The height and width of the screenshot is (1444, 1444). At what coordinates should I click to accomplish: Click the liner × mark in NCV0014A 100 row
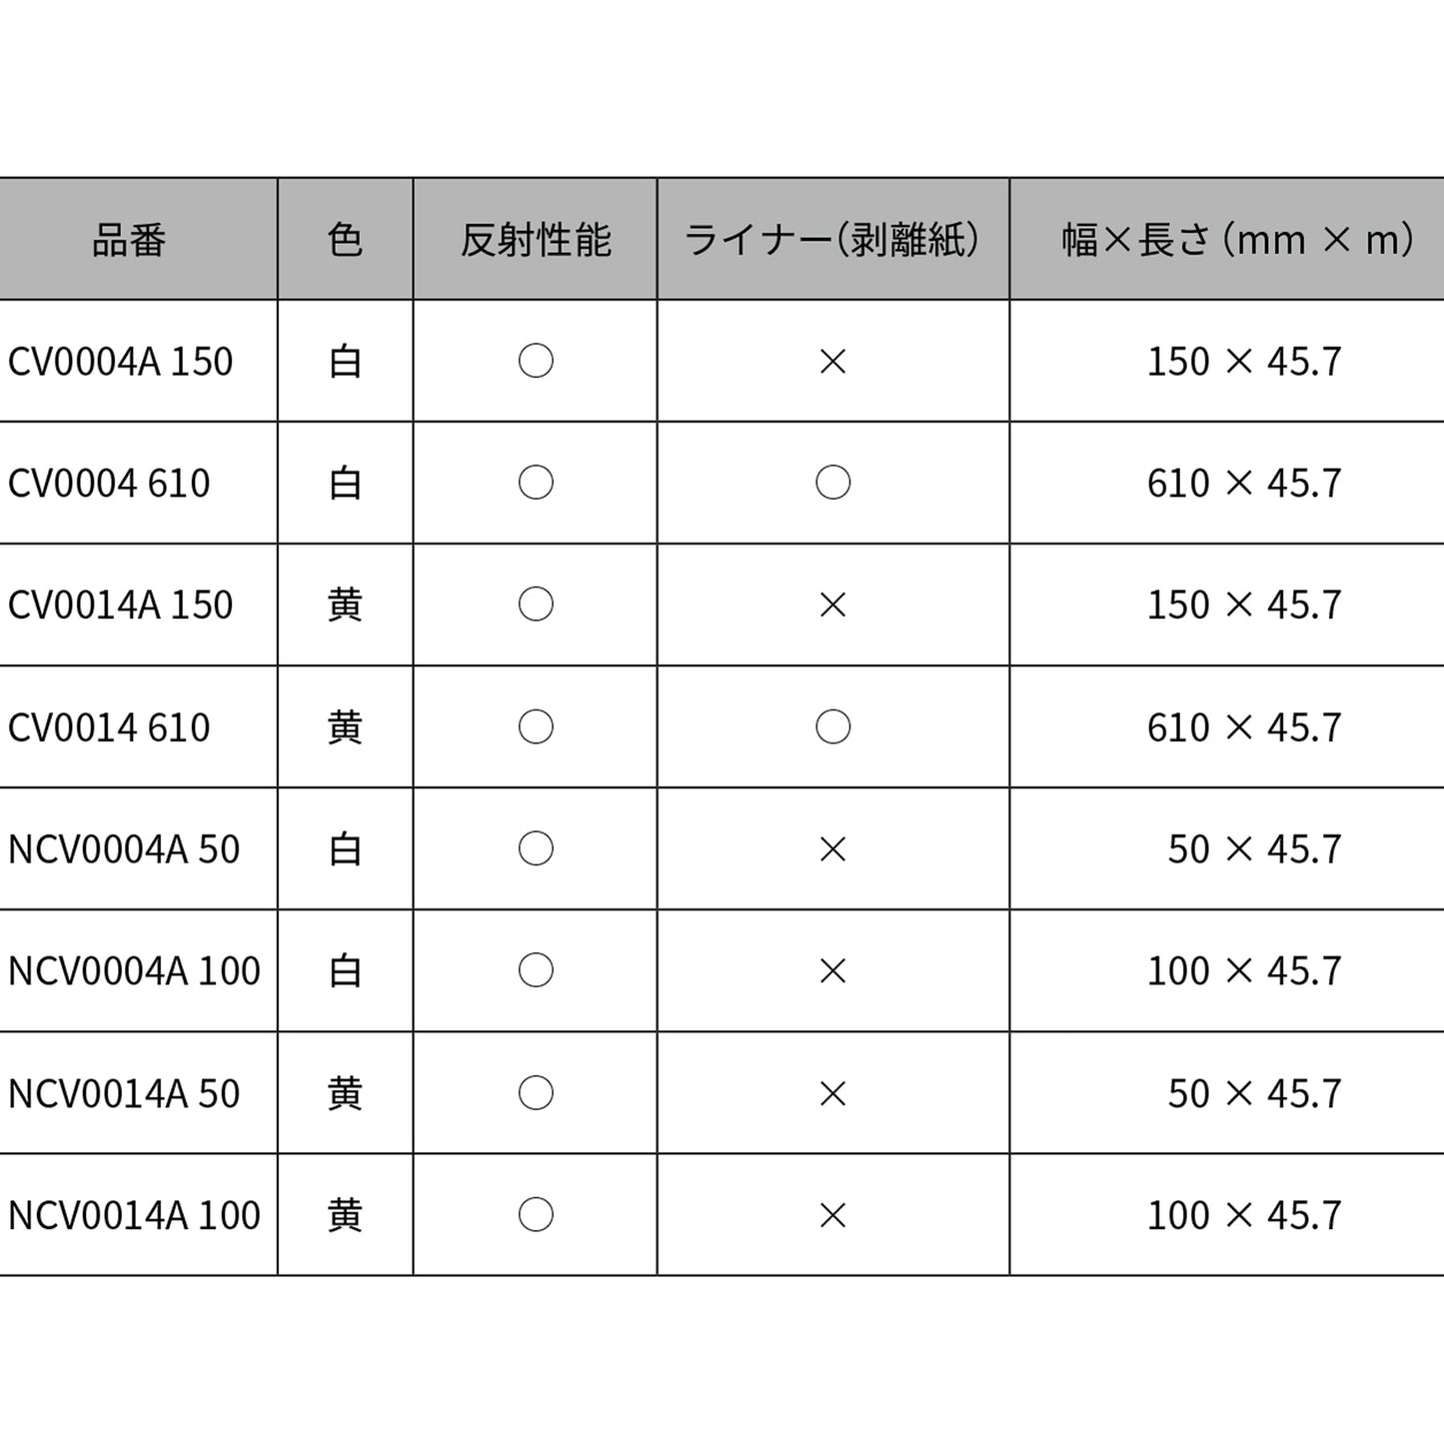click(x=832, y=1216)
